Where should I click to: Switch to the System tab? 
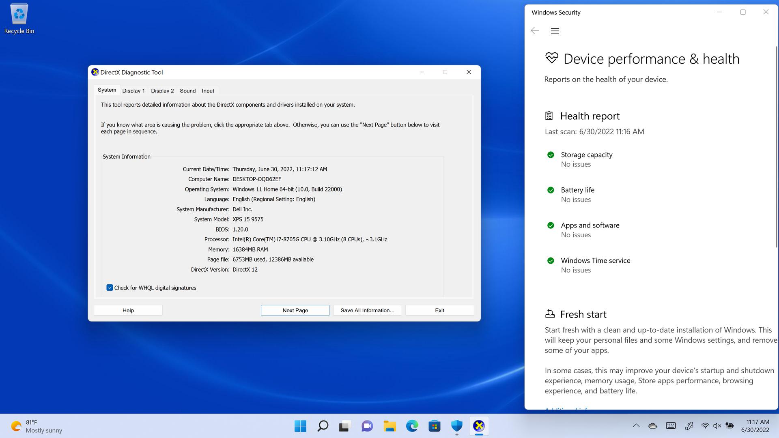107,90
